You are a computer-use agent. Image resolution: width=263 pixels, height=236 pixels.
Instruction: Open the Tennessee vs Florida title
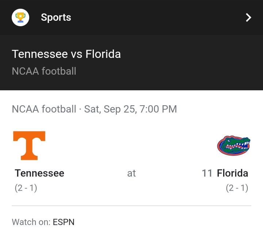click(x=66, y=54)
